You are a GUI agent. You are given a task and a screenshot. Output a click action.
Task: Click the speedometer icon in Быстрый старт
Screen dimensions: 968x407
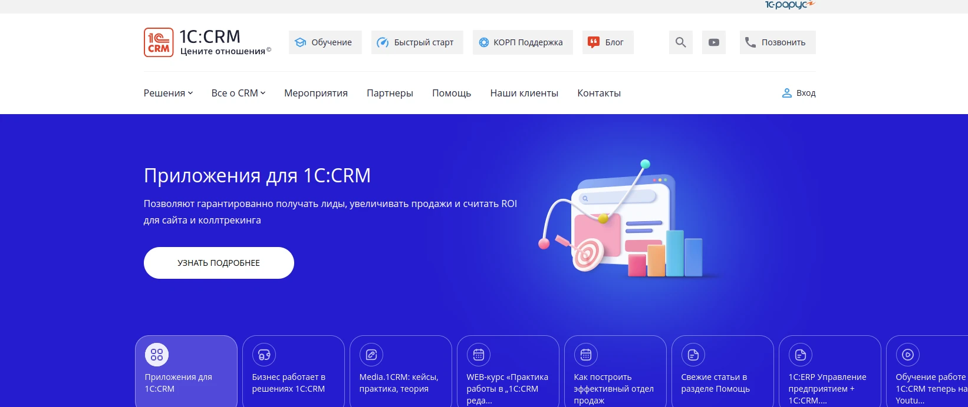(383, 42)
